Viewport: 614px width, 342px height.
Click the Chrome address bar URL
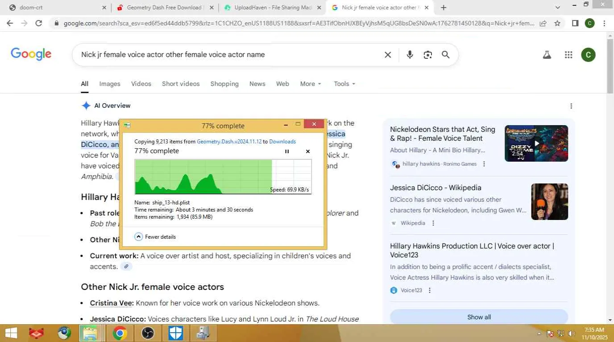[299, 23]
